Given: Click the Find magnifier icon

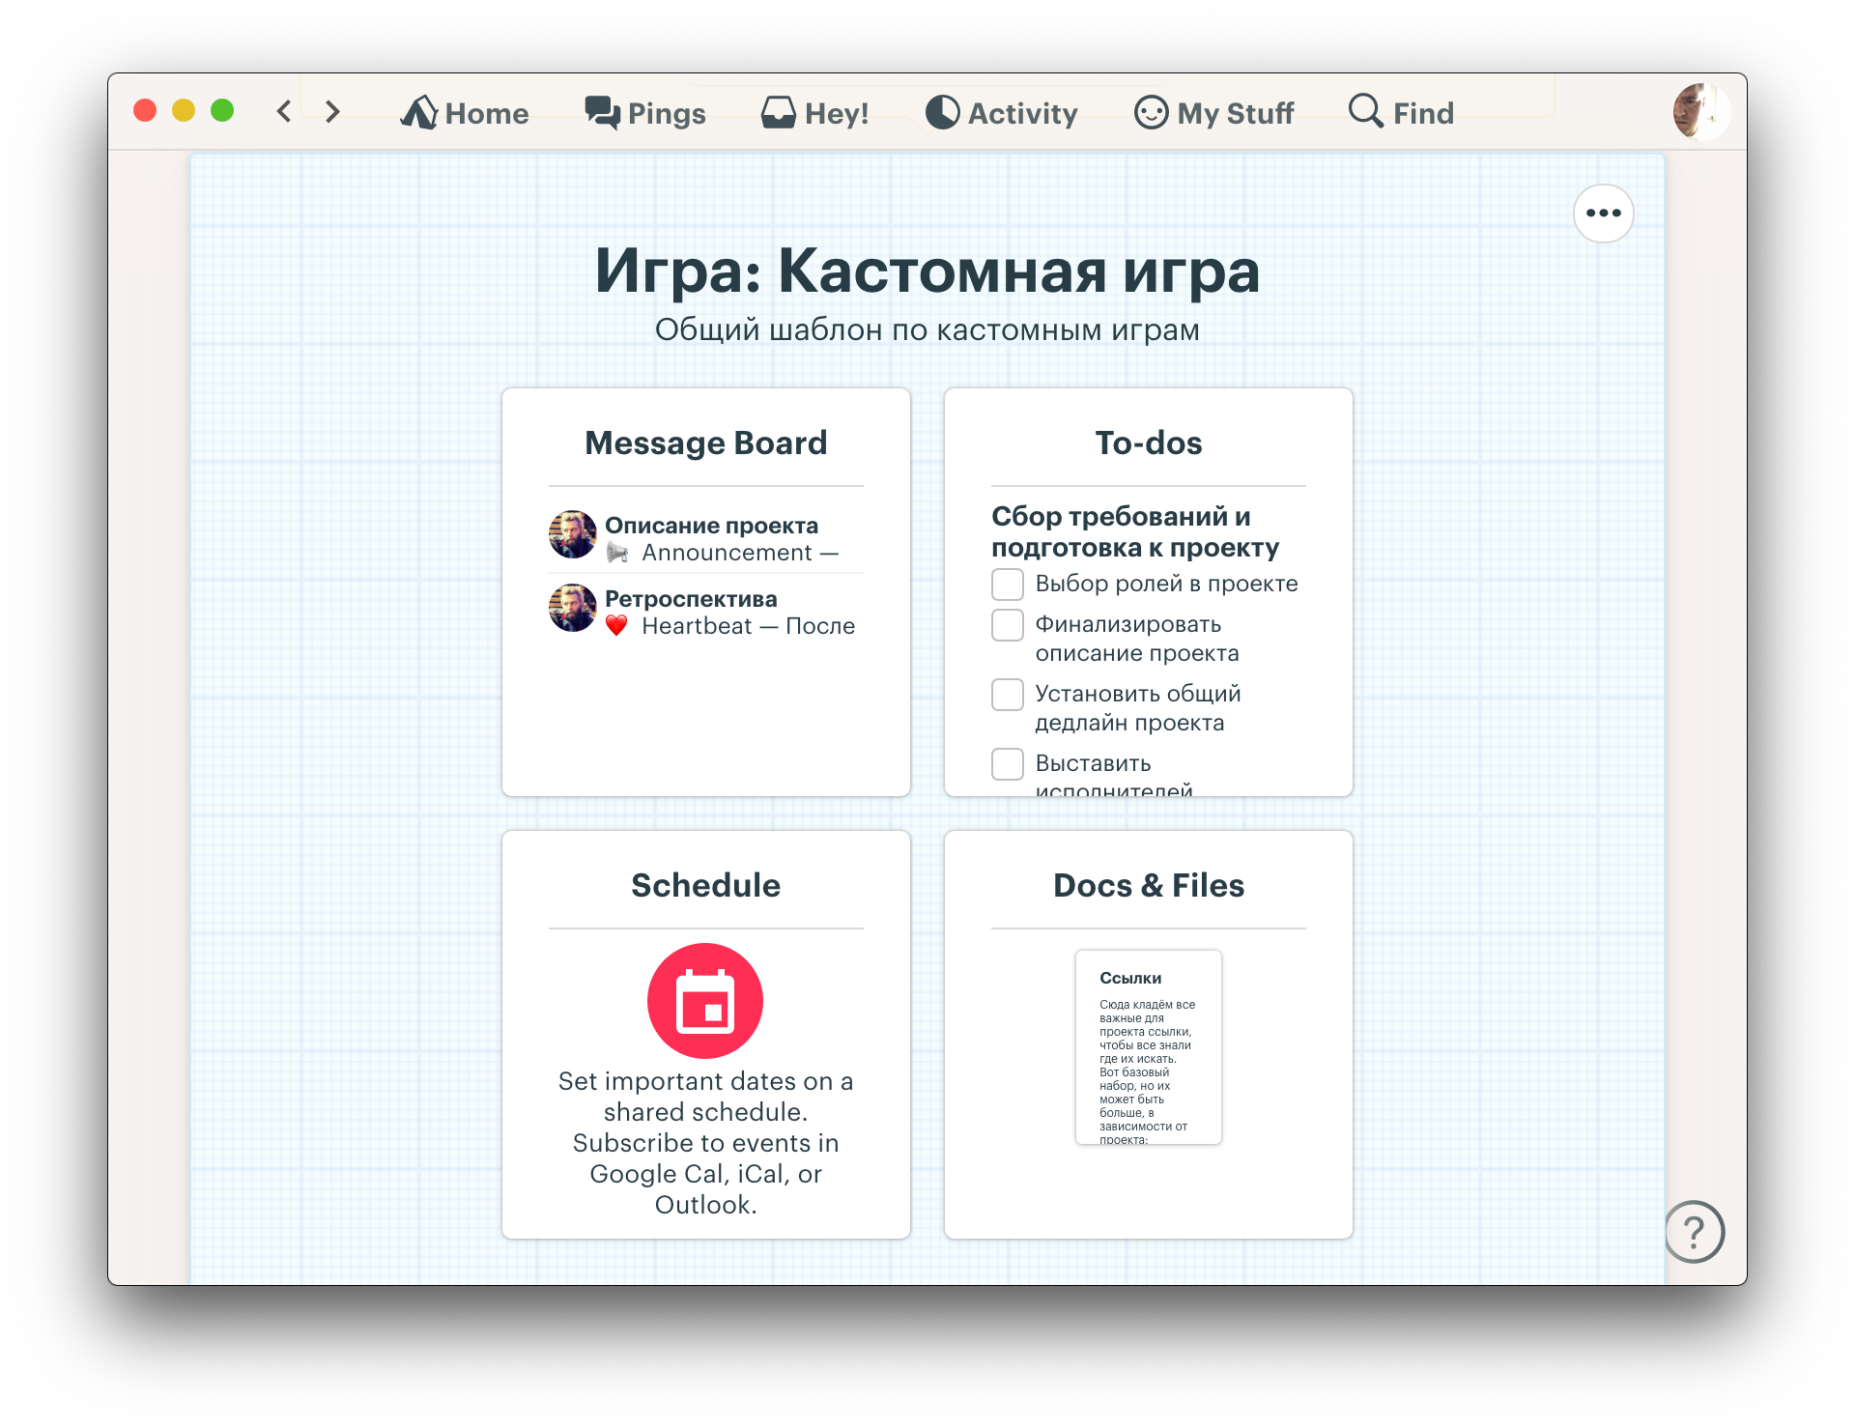Looking at the screenshot, I should [1365, 111].
